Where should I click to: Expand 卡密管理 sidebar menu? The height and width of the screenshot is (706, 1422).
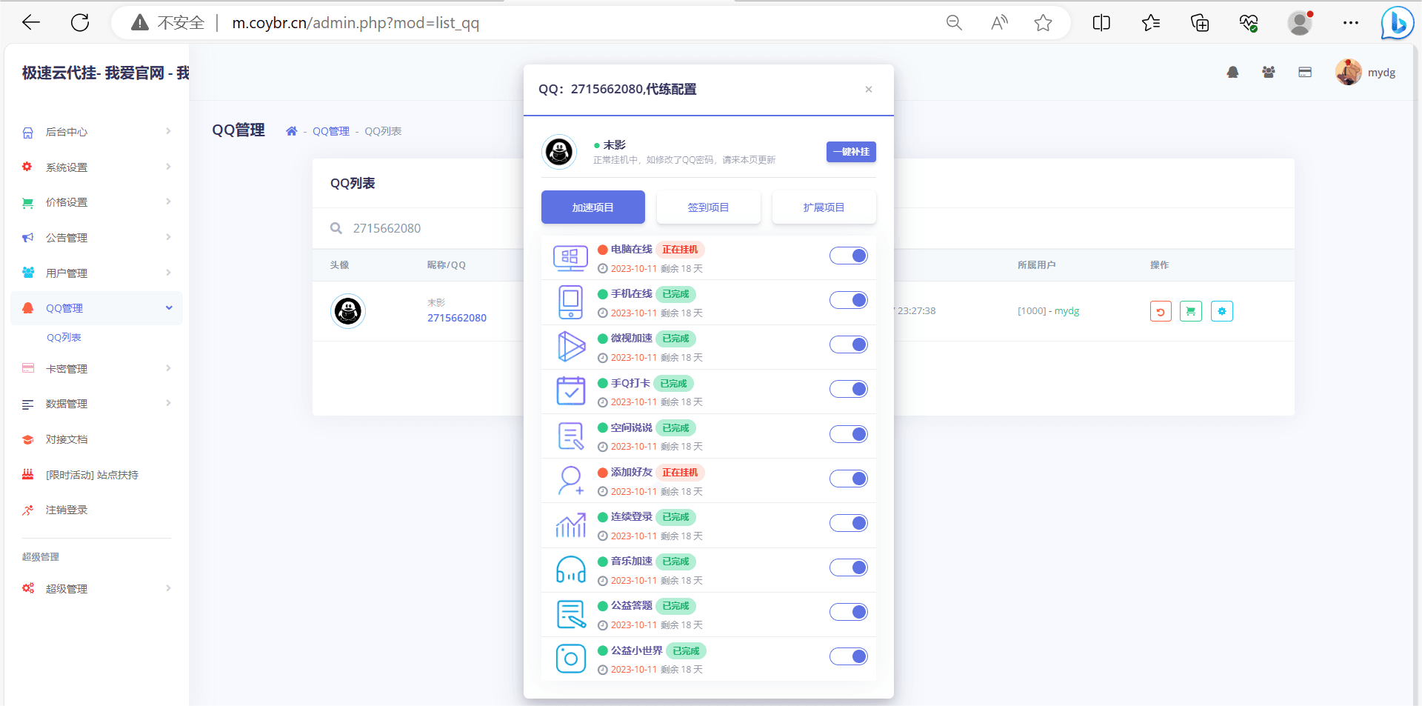[96, 369]
